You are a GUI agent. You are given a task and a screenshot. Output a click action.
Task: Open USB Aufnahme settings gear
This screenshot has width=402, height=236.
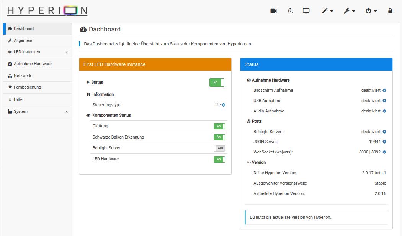pos(384,101)
